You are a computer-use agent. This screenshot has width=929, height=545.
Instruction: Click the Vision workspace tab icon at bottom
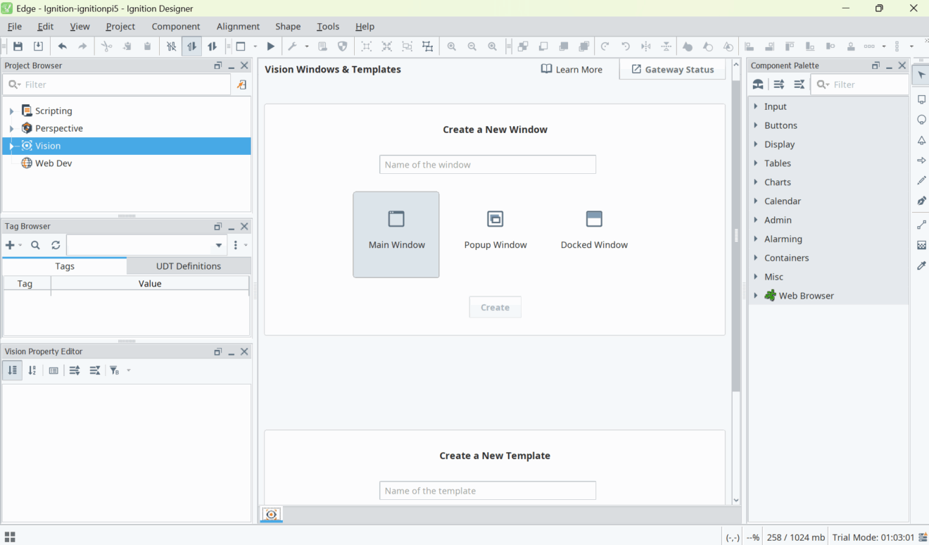point(272,515)
